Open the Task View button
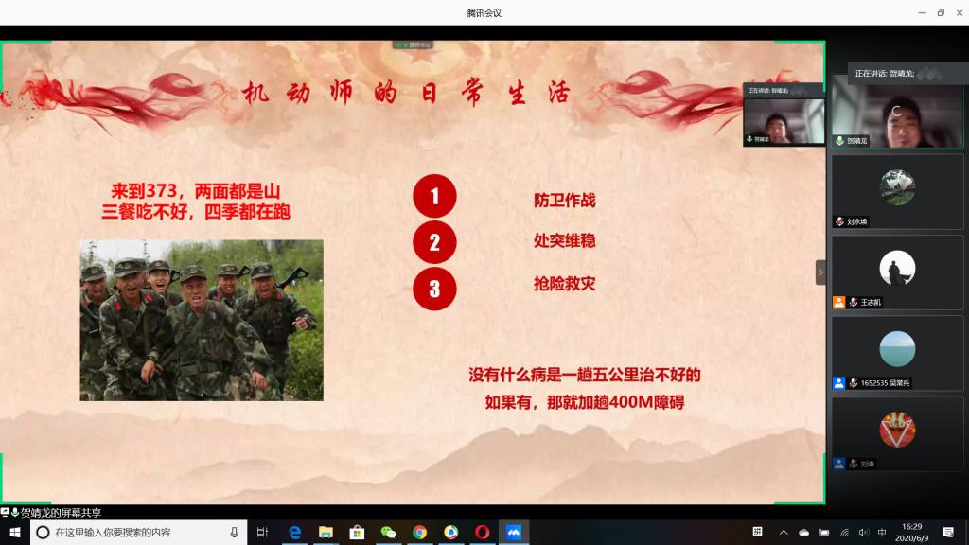The image size is (969, 545). pos(262,533)
